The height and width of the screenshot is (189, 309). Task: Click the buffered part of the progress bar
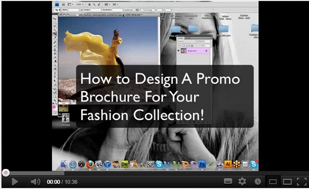point(37,173)
